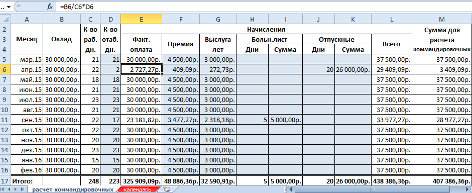The height and width of the screenshot is (193, 472).
Task: Switch to the календарь sheet tab
Action: click(138, 189)
